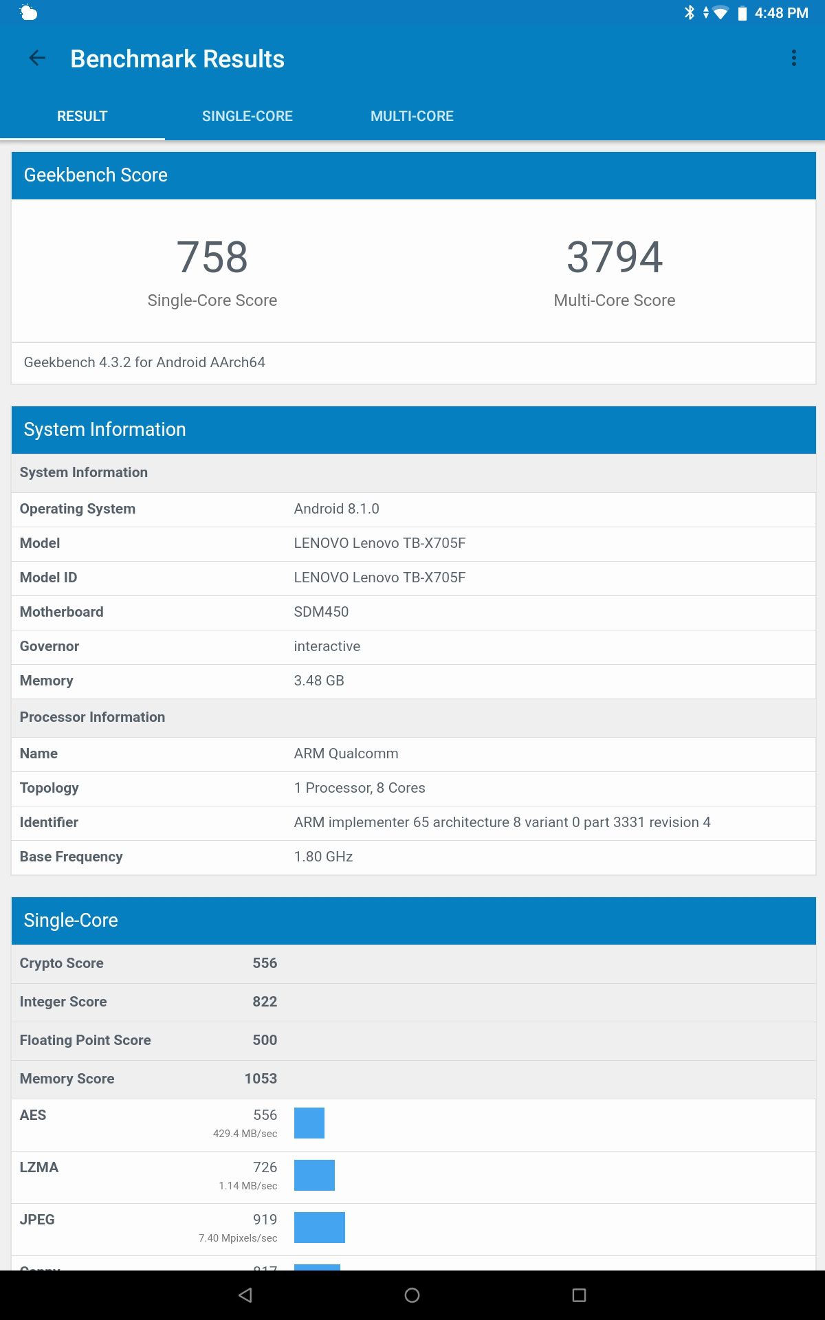Tap the 3794 multi-core score
This screenshot has width=825, height=1320.
point(614,258)
